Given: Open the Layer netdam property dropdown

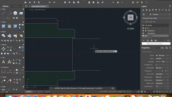Looking at the screenshot, I should point(162,58).
